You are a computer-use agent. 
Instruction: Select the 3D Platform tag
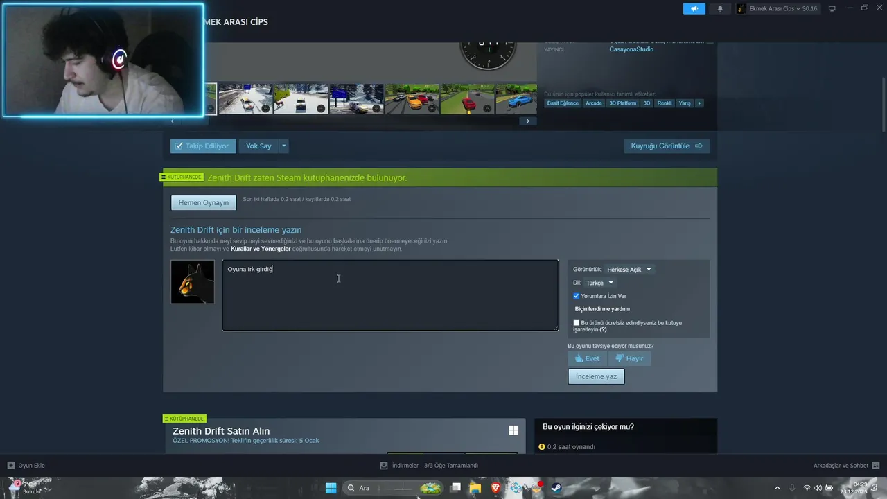[x=622, y=103]
